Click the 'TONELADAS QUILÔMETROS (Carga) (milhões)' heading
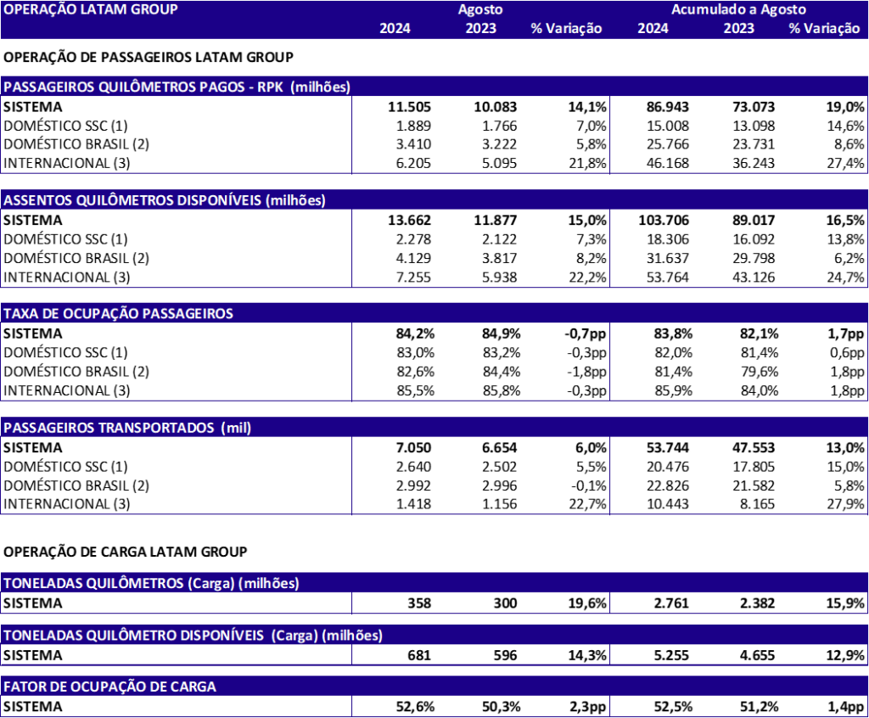Screen dimensions: 869x718 (x=151, y=583)
